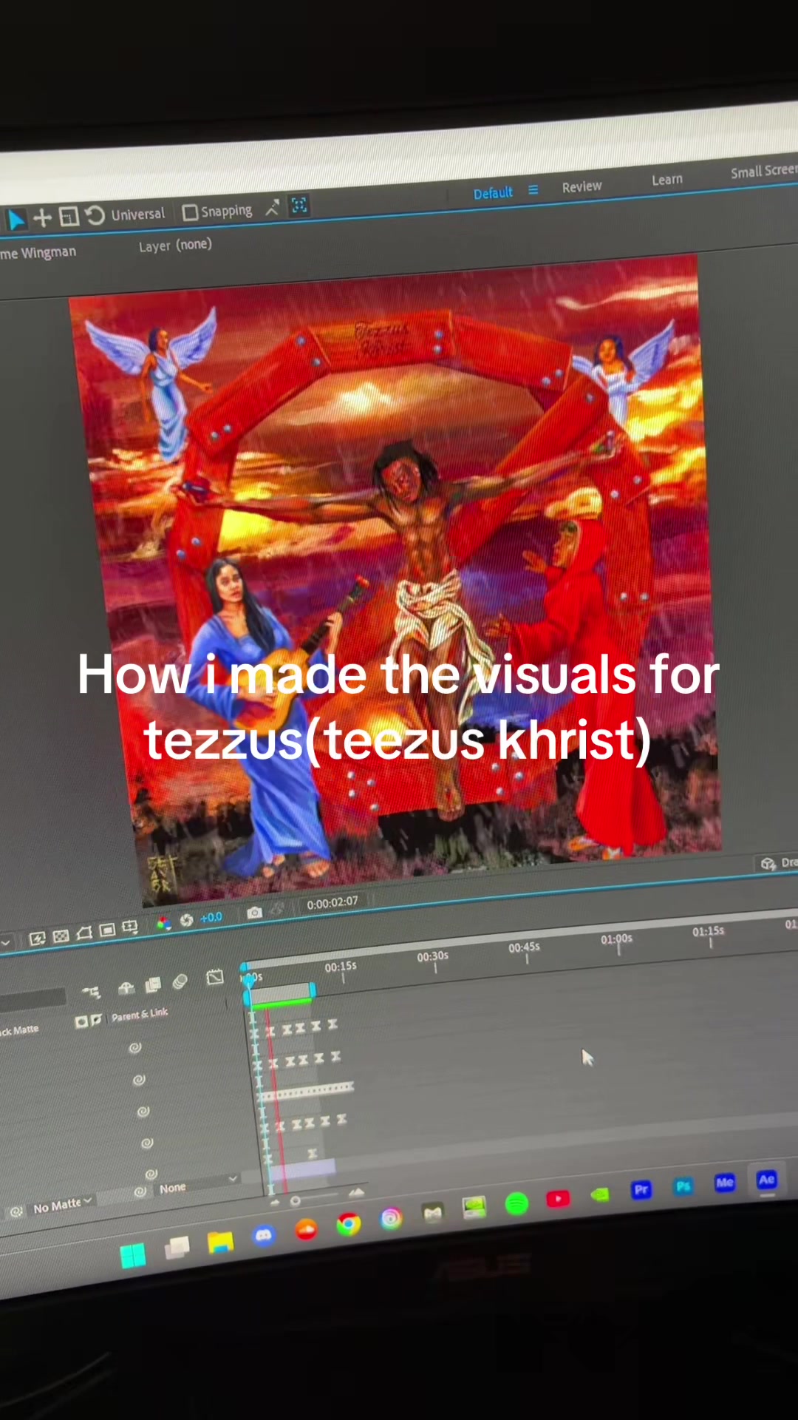Select the Scale axis tool icon
Viewport: 798px width, 1420px height.
click(x=68, y=217)
